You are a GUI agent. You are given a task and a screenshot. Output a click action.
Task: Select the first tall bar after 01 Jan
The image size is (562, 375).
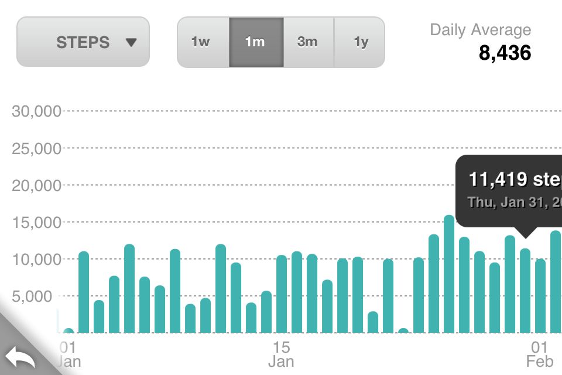pyautogui.click(x=84, y=292)
